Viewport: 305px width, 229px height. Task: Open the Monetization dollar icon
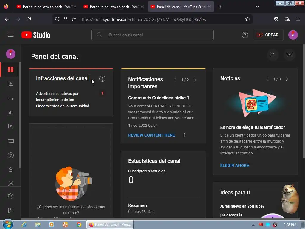11,170
